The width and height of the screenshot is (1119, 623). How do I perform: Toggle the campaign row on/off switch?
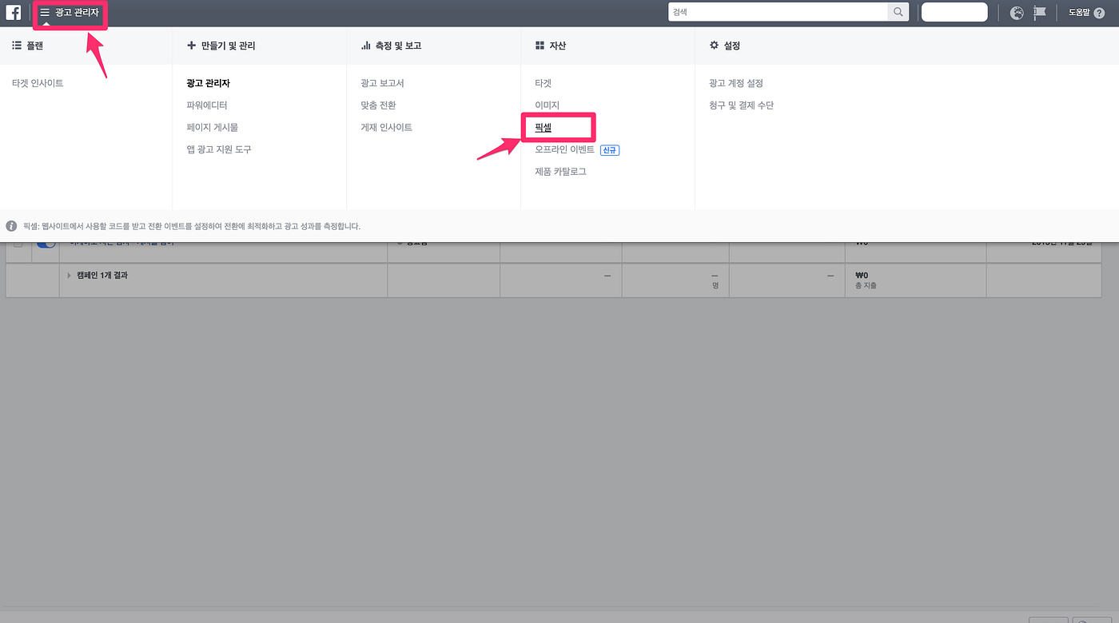pyautogui.click(x=46, y=244)
